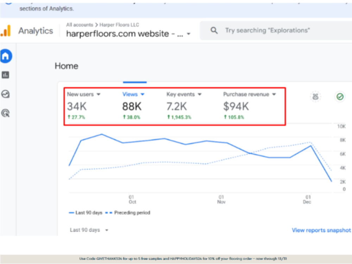Select the New users 34K metric tab
The image size is (352, 264).
83,106
